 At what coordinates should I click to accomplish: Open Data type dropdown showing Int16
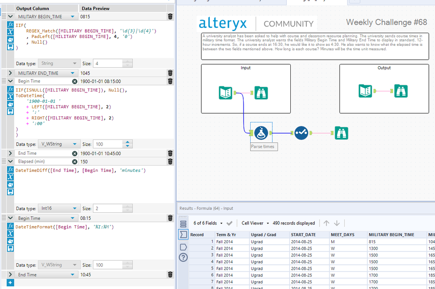tap(58, 208)
